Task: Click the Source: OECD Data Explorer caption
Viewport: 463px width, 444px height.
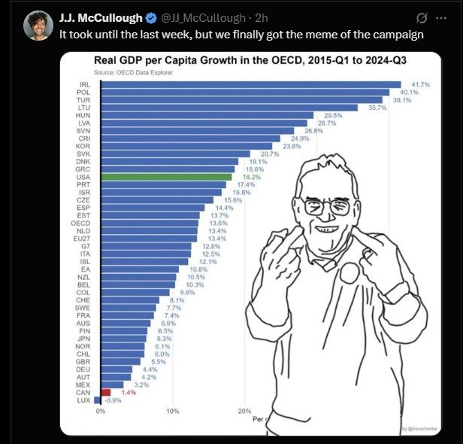Action: click(133, 72)
